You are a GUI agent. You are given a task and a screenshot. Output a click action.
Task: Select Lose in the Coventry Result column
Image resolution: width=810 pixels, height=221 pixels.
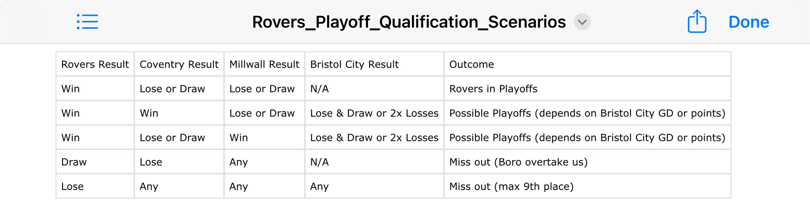click(151, 162)
